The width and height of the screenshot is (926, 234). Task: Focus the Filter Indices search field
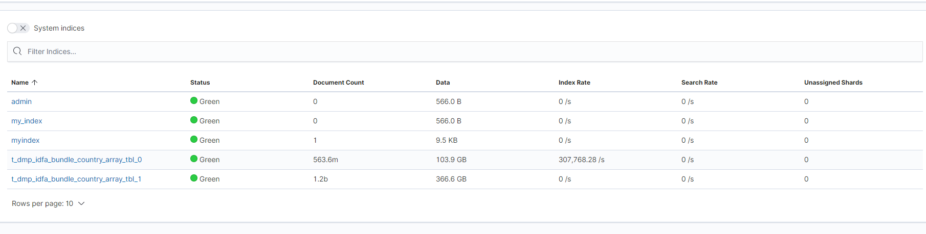pos(465,51)
